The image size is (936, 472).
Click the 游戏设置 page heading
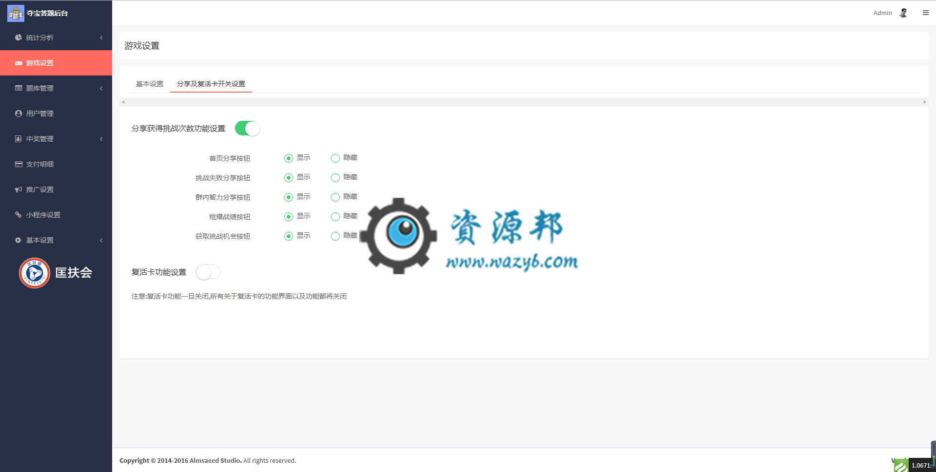[142, 46]
